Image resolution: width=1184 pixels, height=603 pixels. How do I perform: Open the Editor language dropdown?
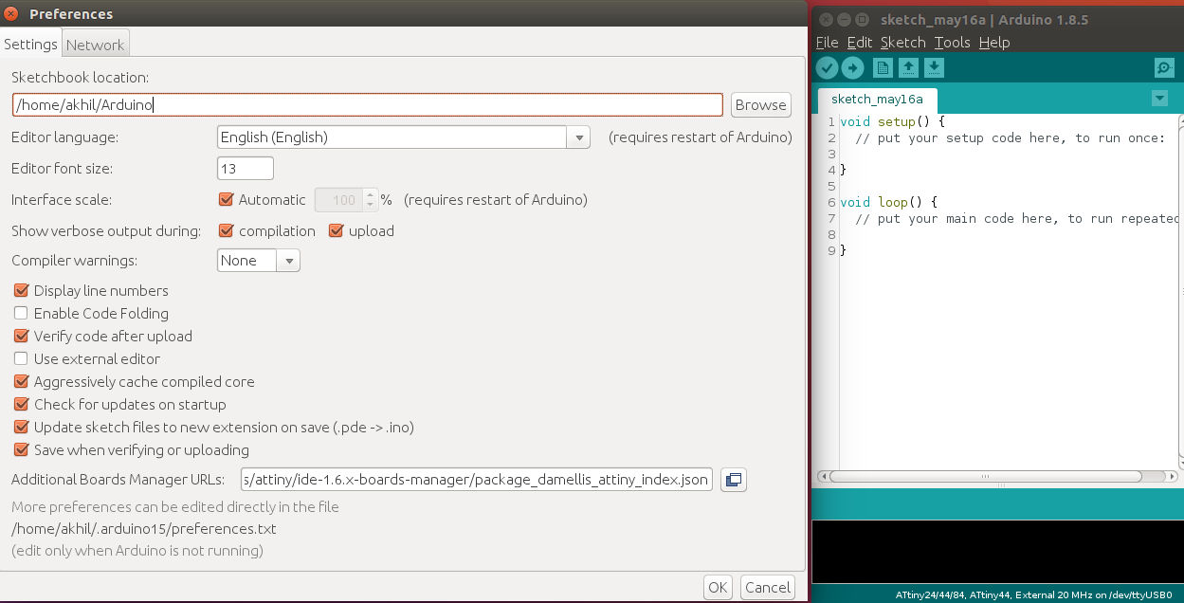578,137
